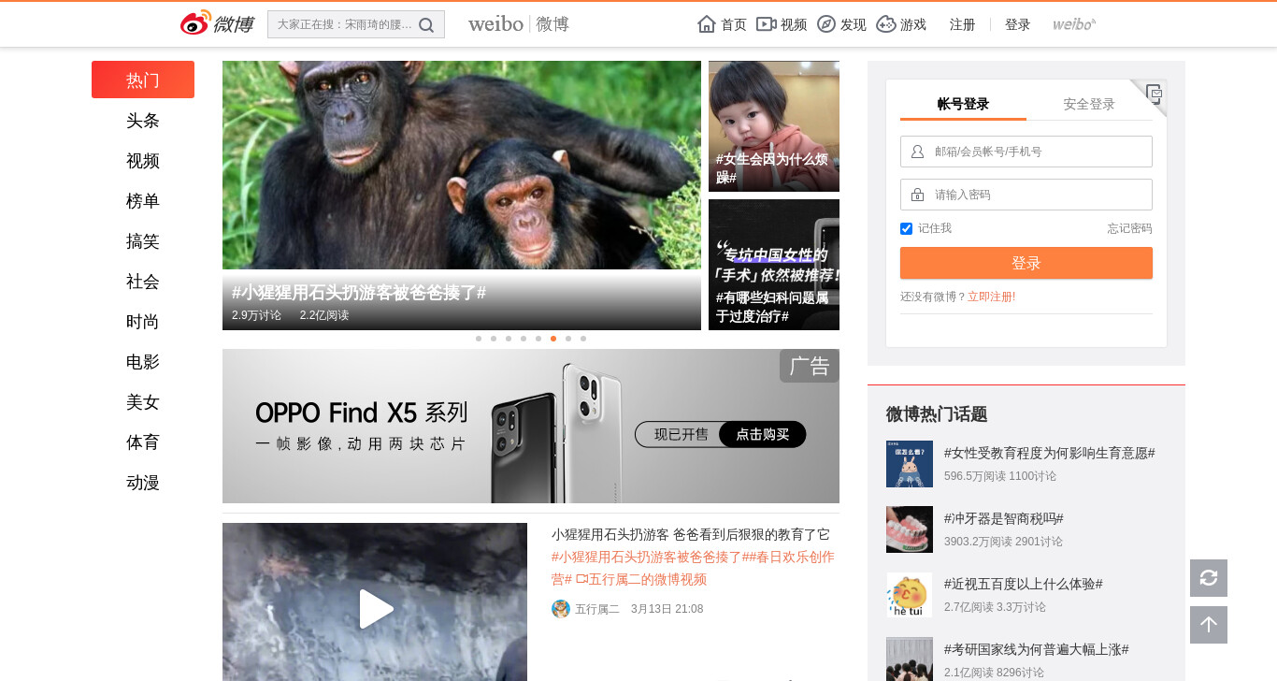The height and width of the screenshot is (681, 1277).
Task: Click the 微博热门话题 heading
Action: (x=937, y=414)
